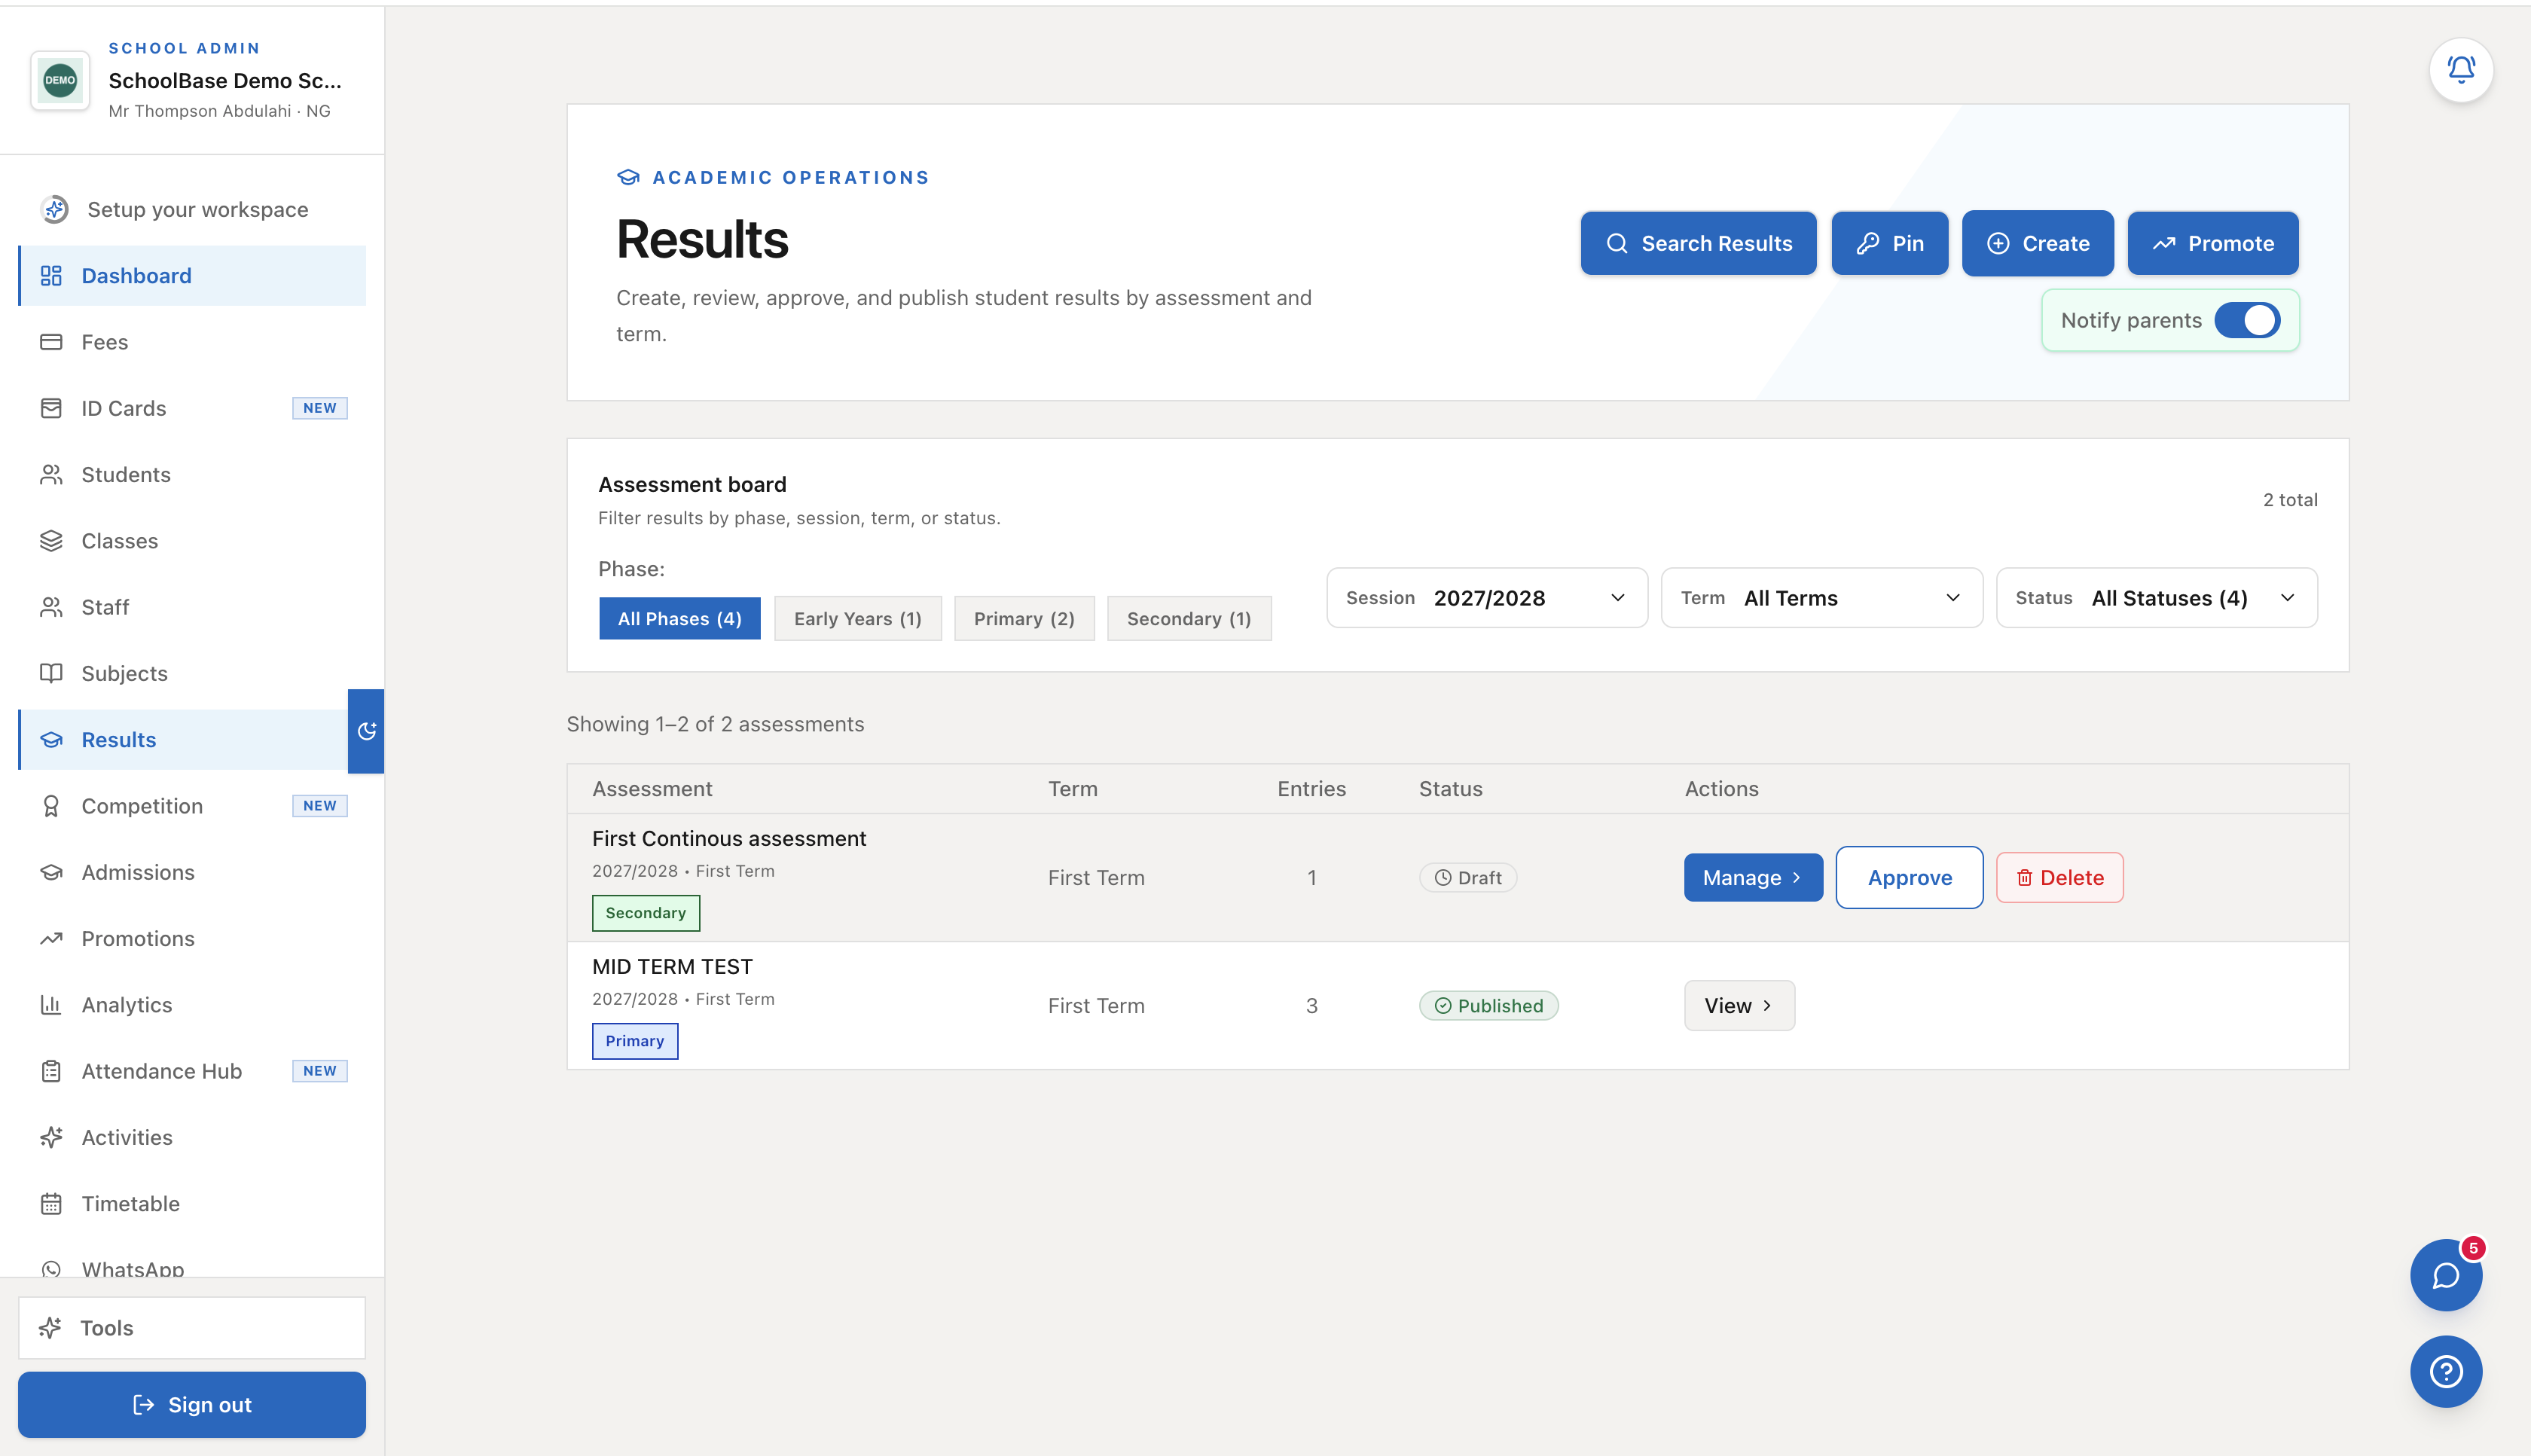This screenshot has width=2531, height=1456.
Task: Click the Activities sparkle icon
Action: [x=51, y=1137]
